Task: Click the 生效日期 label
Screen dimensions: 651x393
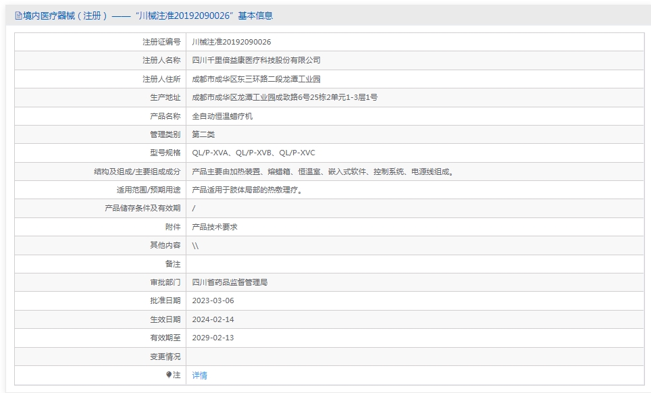Action: click(x=165, y=319)
